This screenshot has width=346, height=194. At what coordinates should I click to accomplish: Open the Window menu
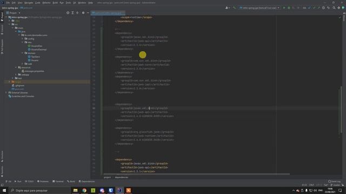82,3
